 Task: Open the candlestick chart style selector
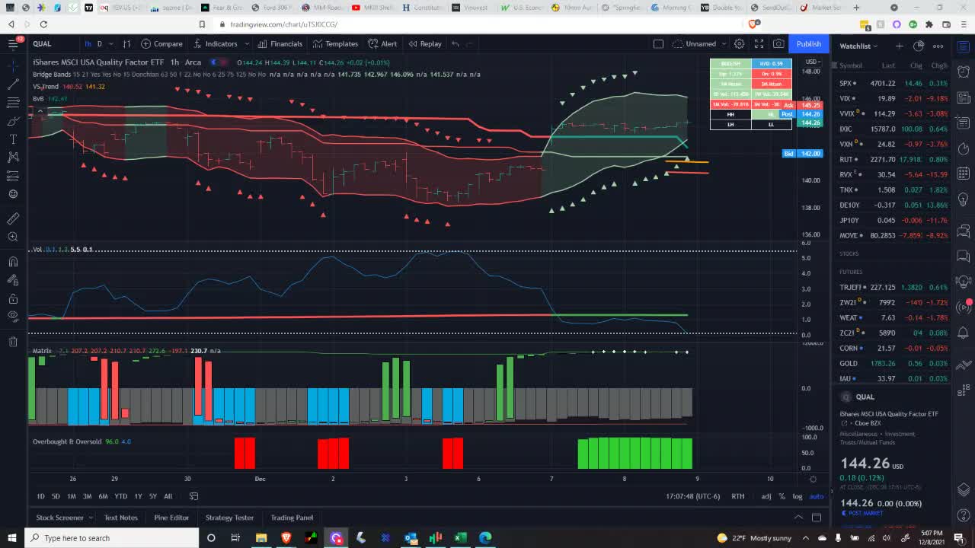pyautogui.click(x=126, y=43)
